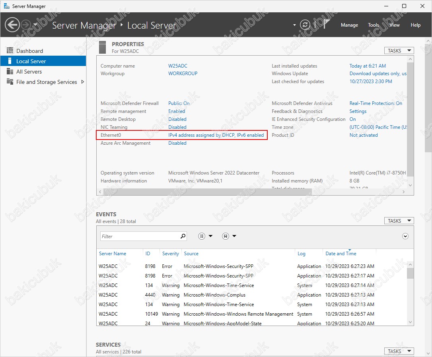Select the Microsoft-Windows-Complus warning event
The height and width of the screenshot is (357, 432).
(x=251, y=295)
